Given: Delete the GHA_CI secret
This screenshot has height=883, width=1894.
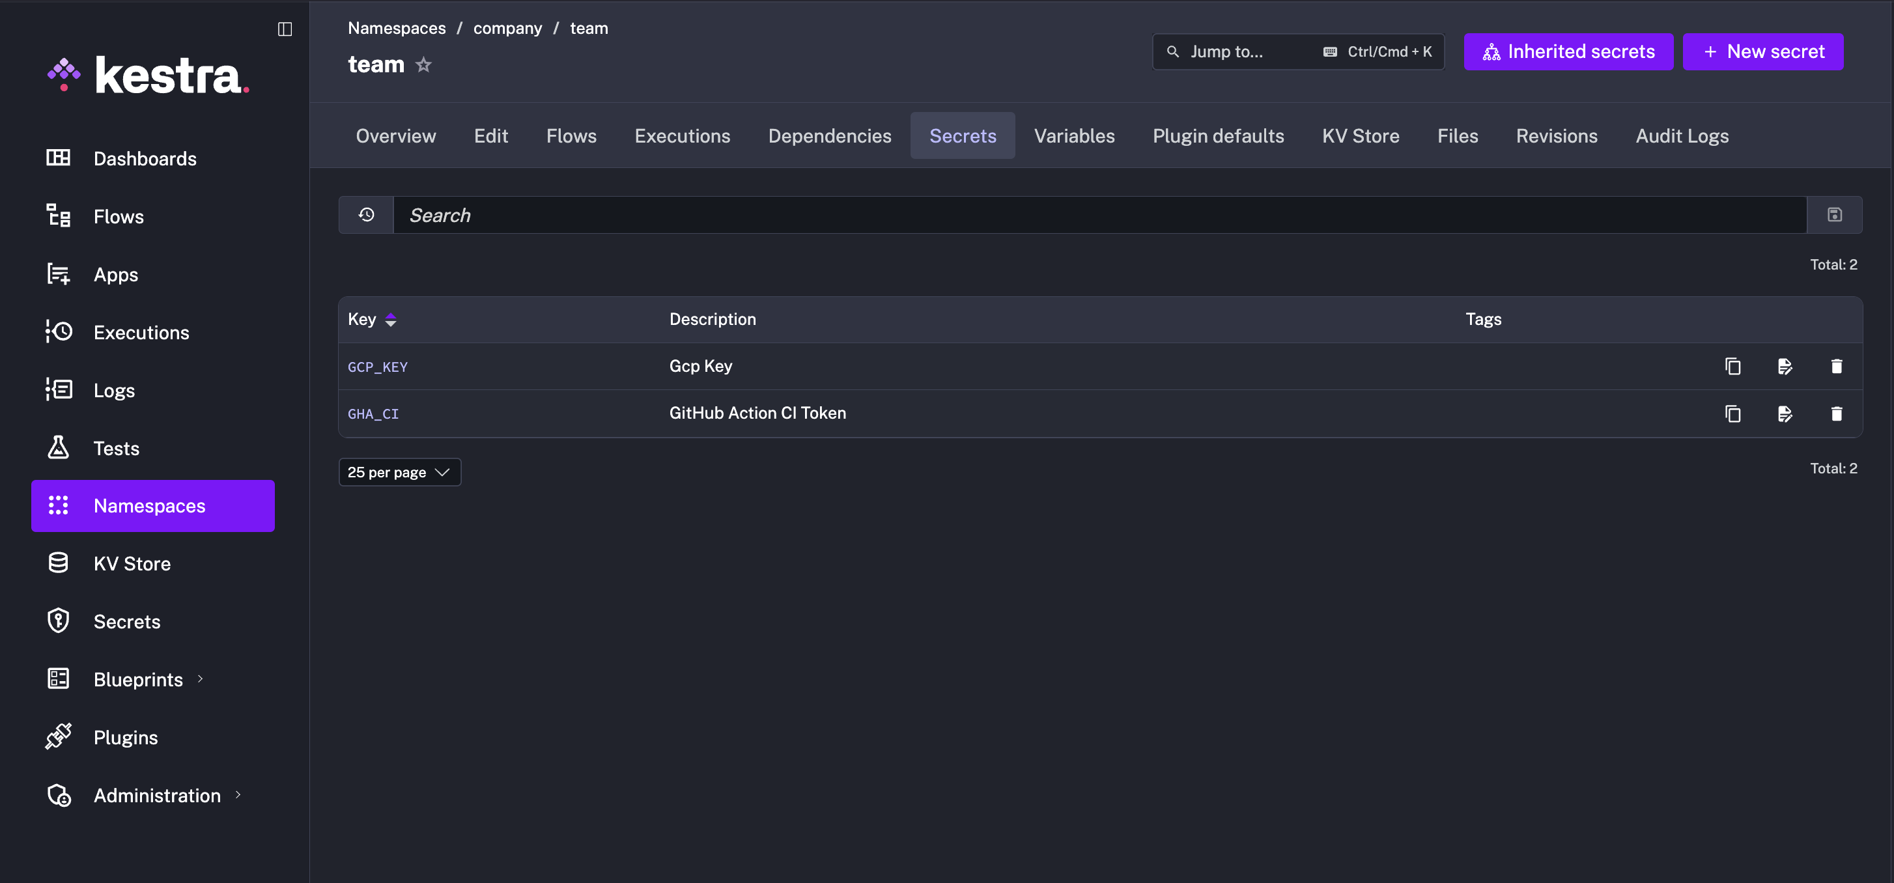Looking at the screenshot, I should point(1836,413).
